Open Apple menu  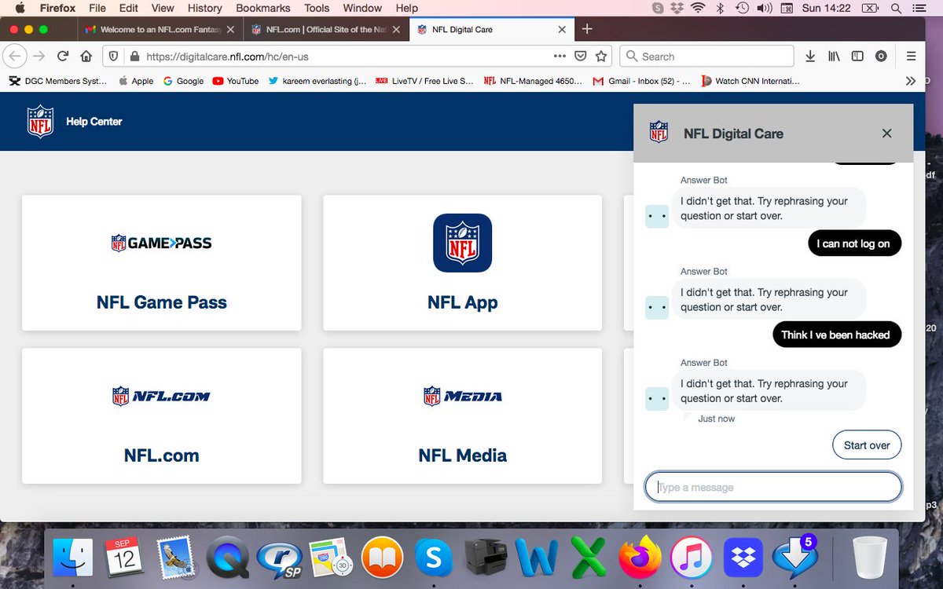coord(19,8)
